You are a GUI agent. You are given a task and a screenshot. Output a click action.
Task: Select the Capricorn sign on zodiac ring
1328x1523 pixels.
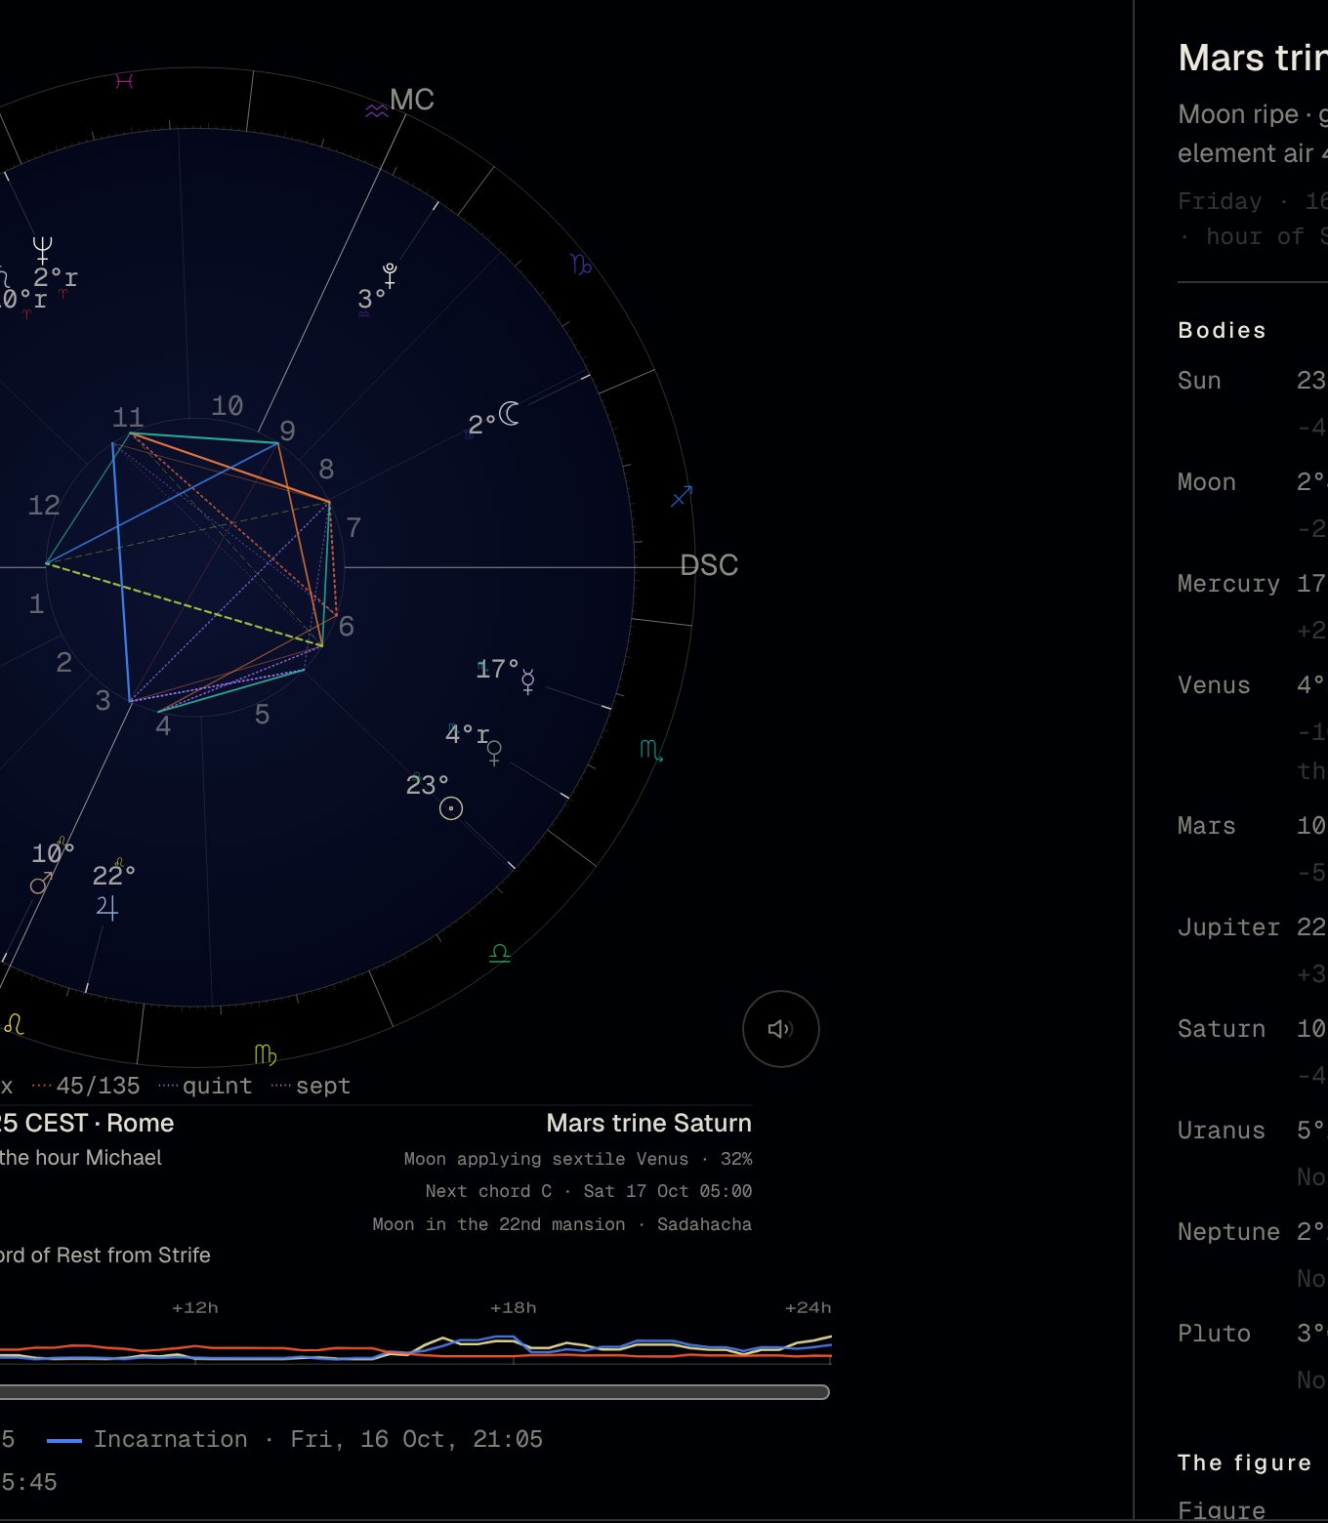pos(580,265)
